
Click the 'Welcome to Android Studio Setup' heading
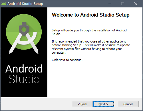90,15
